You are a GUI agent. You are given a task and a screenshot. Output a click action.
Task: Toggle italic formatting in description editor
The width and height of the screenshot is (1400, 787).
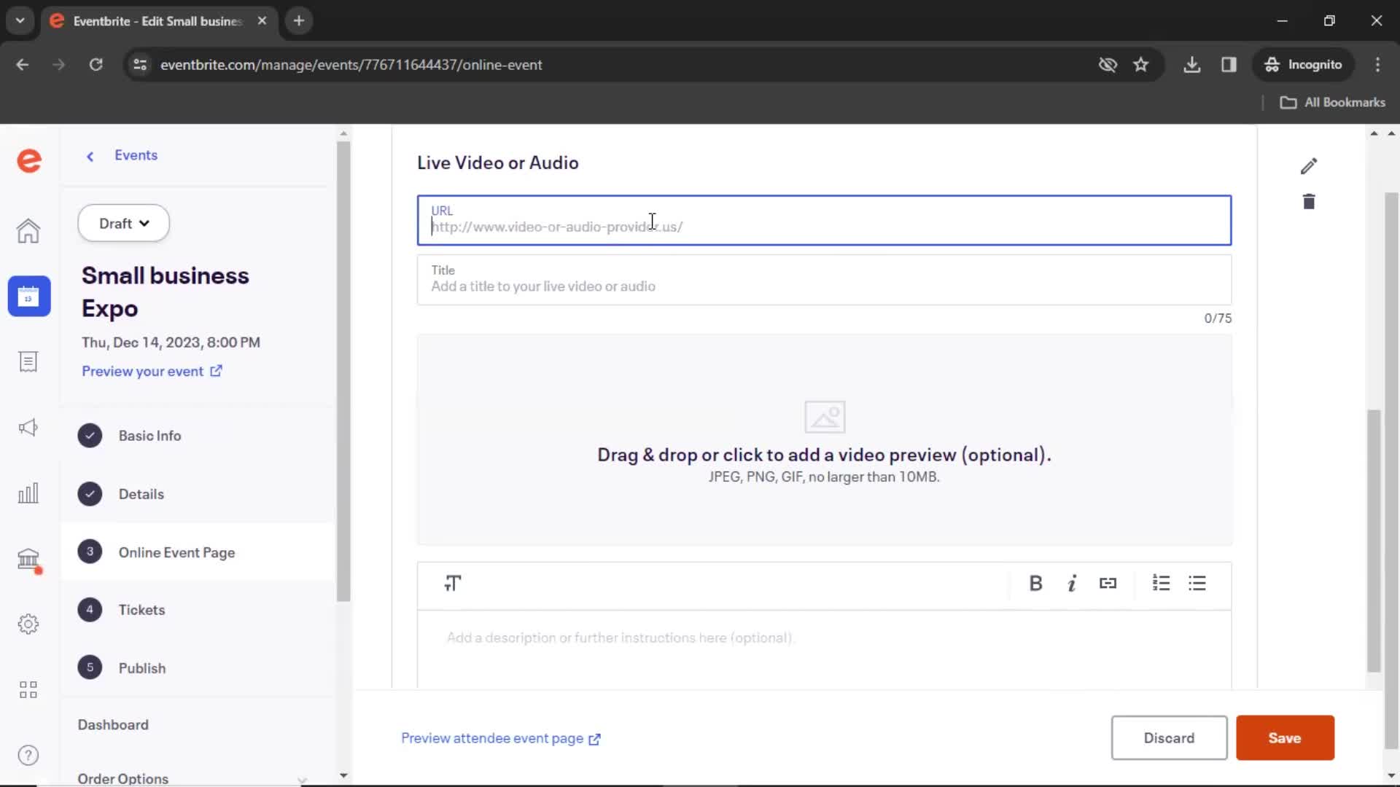(1072, 584)
